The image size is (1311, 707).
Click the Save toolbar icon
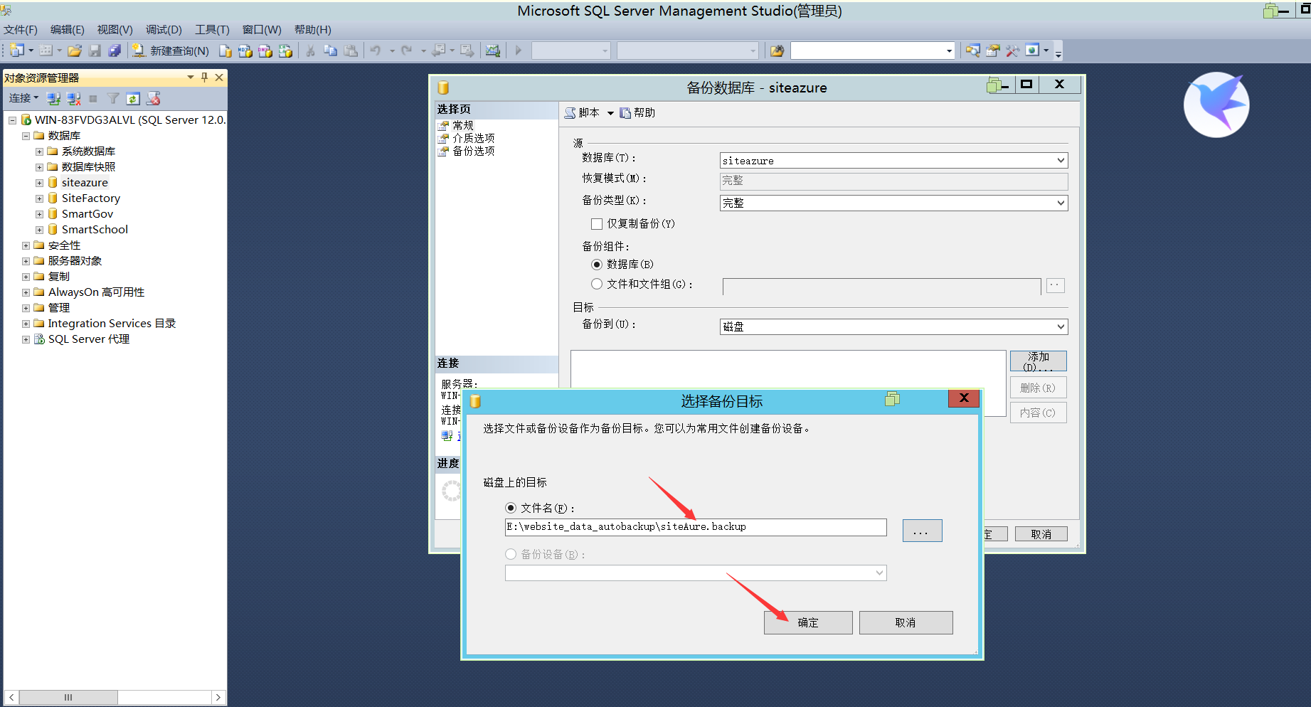(x=95, y=51)
